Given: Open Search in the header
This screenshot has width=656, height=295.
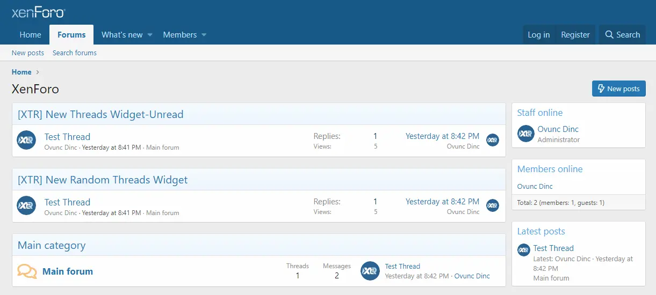Looking at the screenshot, I should [622, 35].
